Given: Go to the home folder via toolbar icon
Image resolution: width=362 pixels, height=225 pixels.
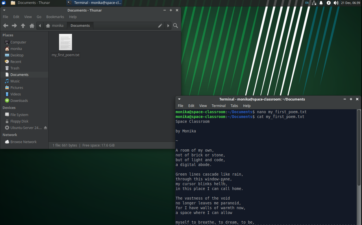Looking at the screenshot, I should (x=32, y=26).
